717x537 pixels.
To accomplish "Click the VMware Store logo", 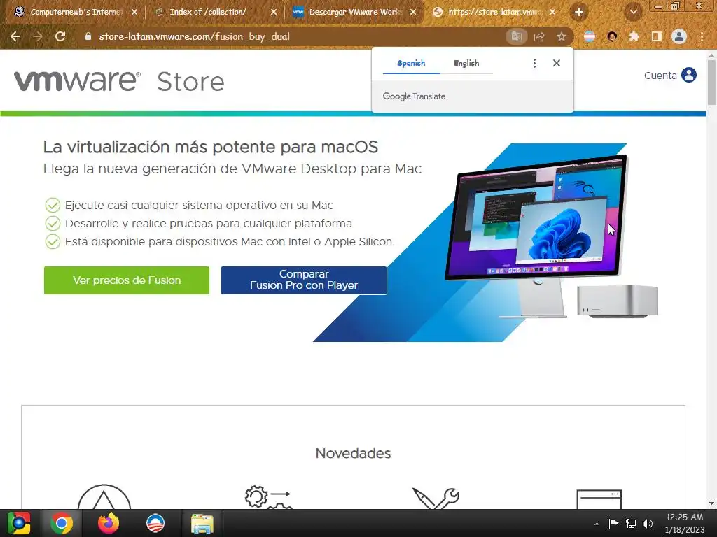I will pyautogui.click(x=119, y=81).
